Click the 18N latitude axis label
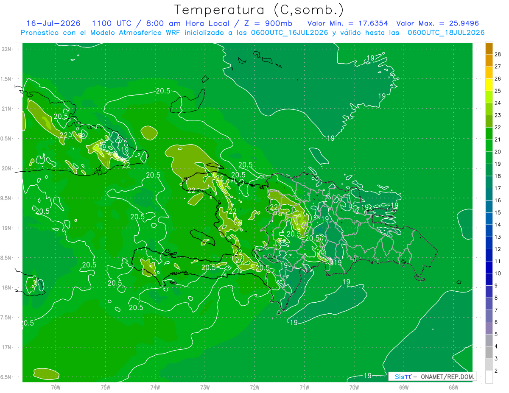509x393 pixels. (7, 287)
